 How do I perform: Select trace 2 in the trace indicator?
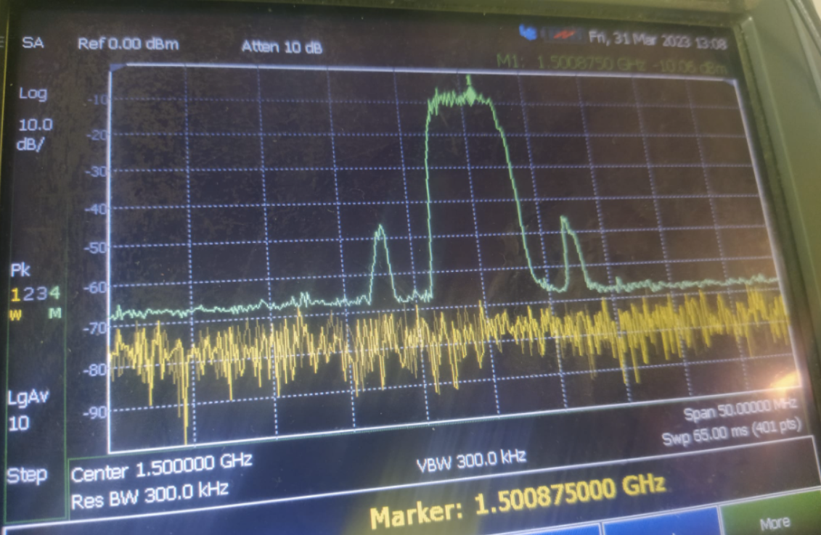tap(28, 294)
